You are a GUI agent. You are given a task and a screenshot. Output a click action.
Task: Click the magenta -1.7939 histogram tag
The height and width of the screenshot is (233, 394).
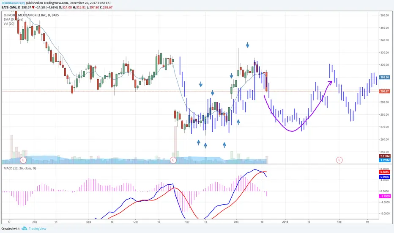384,196
